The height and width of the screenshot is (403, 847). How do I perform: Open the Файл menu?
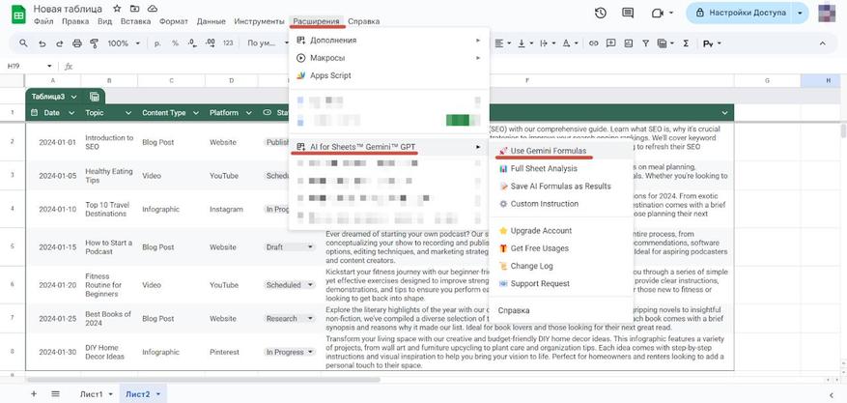(43, 21)
